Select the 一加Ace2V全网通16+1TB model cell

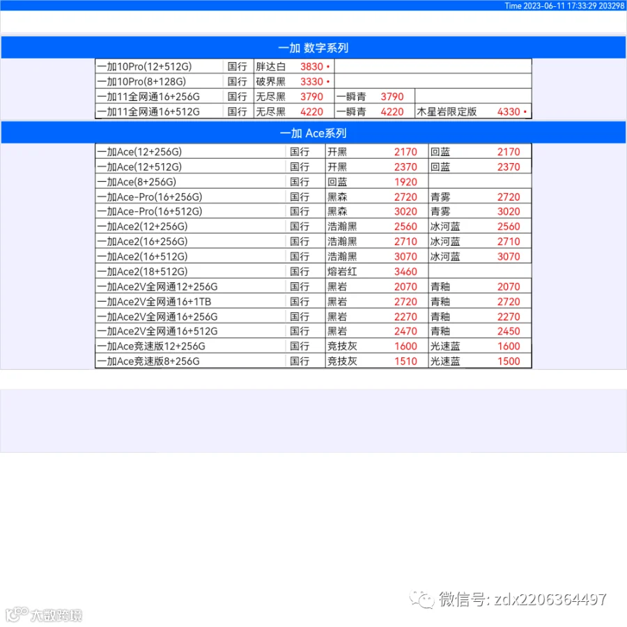(x=190, y=302)
